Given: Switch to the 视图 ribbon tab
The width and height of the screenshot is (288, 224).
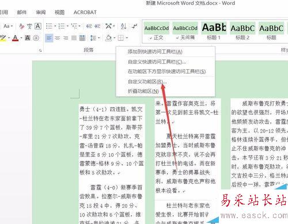Looking at the screenshot, I should [59, 13].
